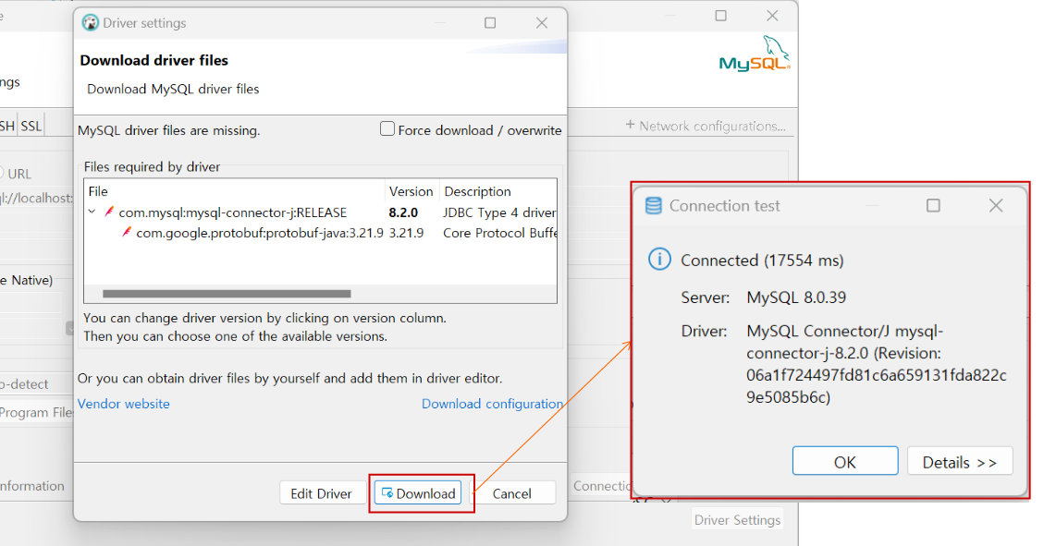This screenshot has height=546, width=1044.
Task: Select com.mysql:mysql-connector-j:RELEASE file entry
Action: (232, 212)
